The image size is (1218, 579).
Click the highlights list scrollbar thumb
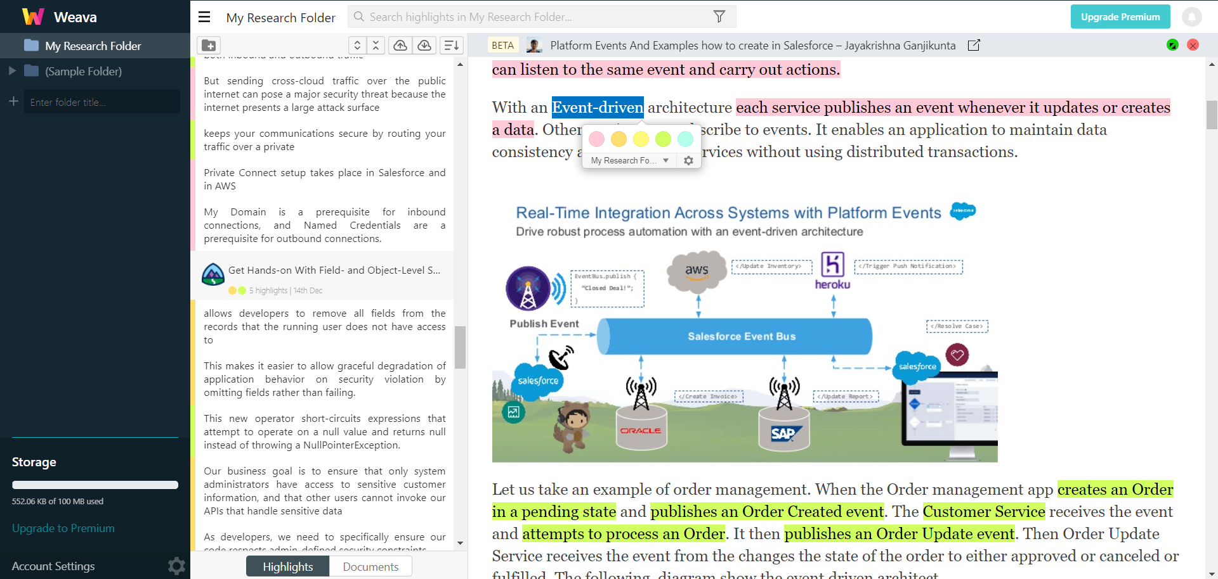(x=461, y=347)
